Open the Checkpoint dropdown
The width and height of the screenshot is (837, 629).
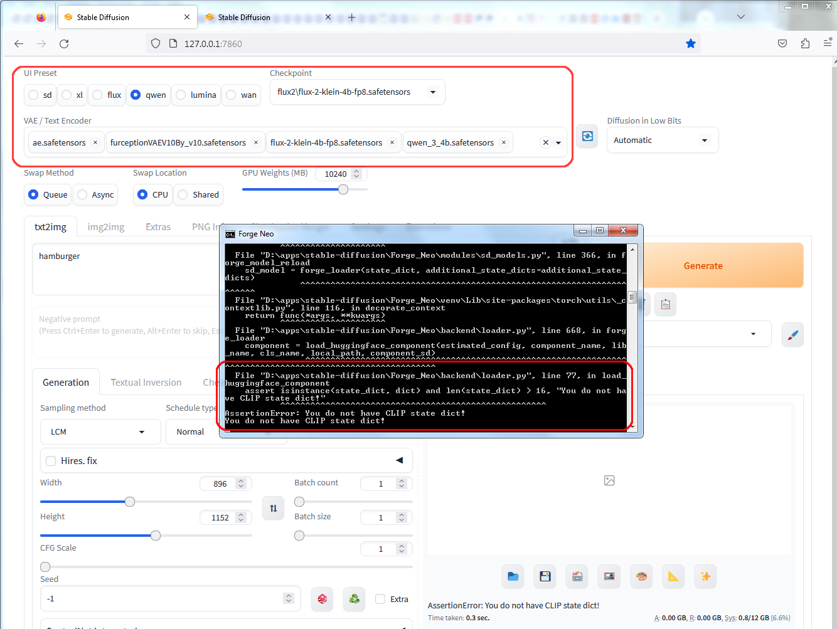tap(357, 92)
